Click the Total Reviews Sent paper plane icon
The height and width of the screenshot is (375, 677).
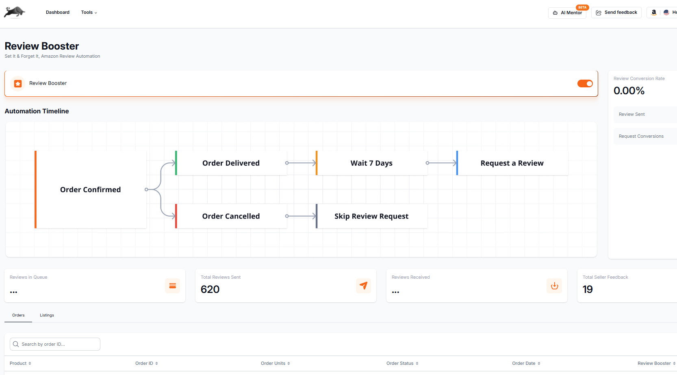[x=364, y=286]
